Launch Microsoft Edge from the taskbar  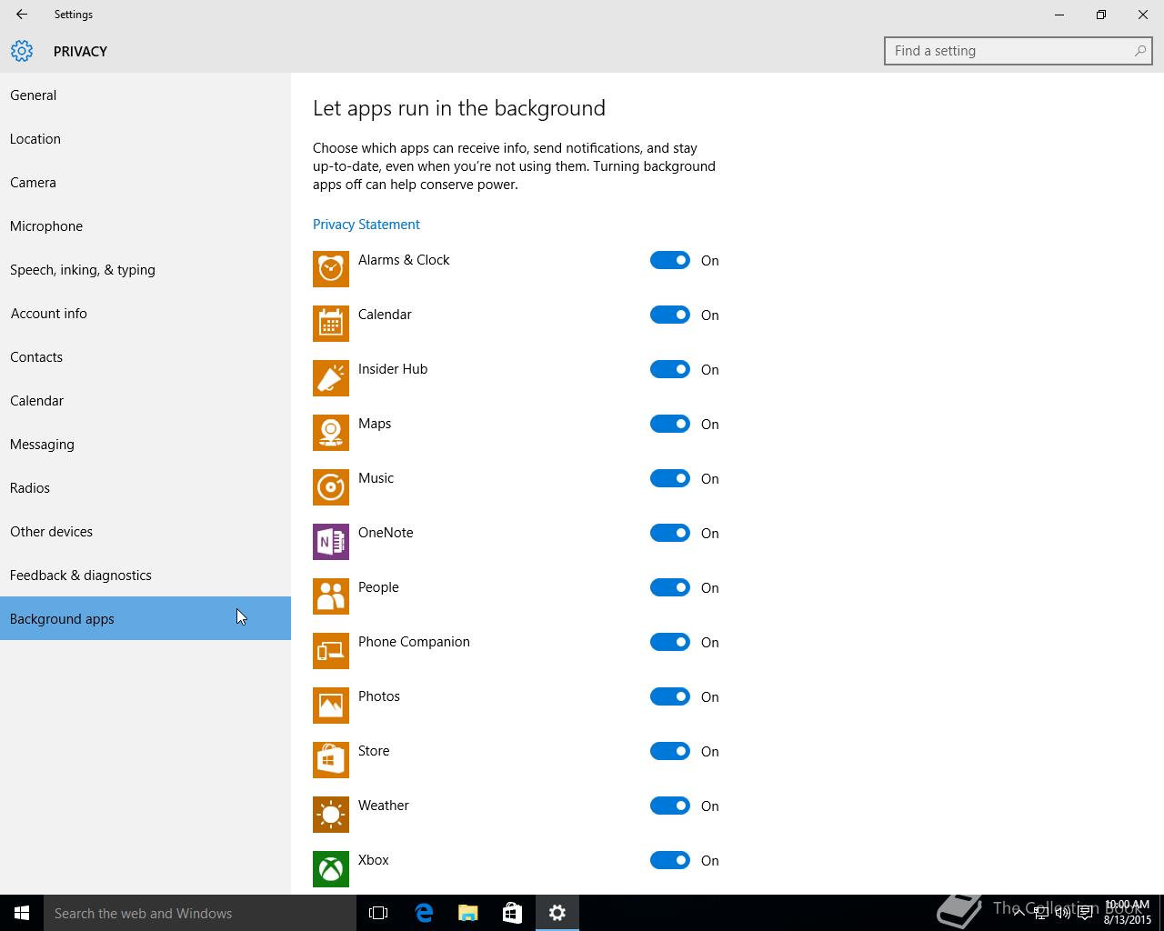(424, 913)
